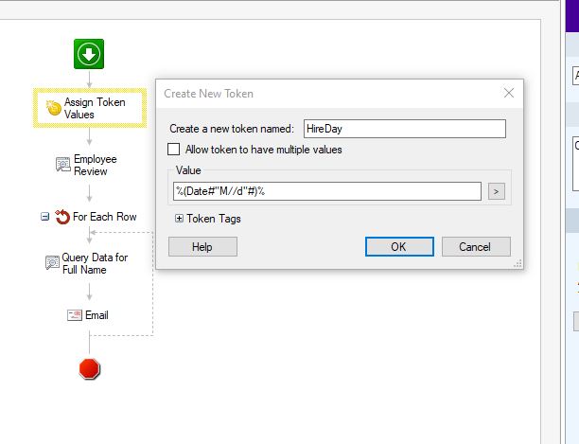The height and width of the screenshot is (444, 579).
Task: Click the green workflow start arrow icon
Action: click(x=88, y=54)
